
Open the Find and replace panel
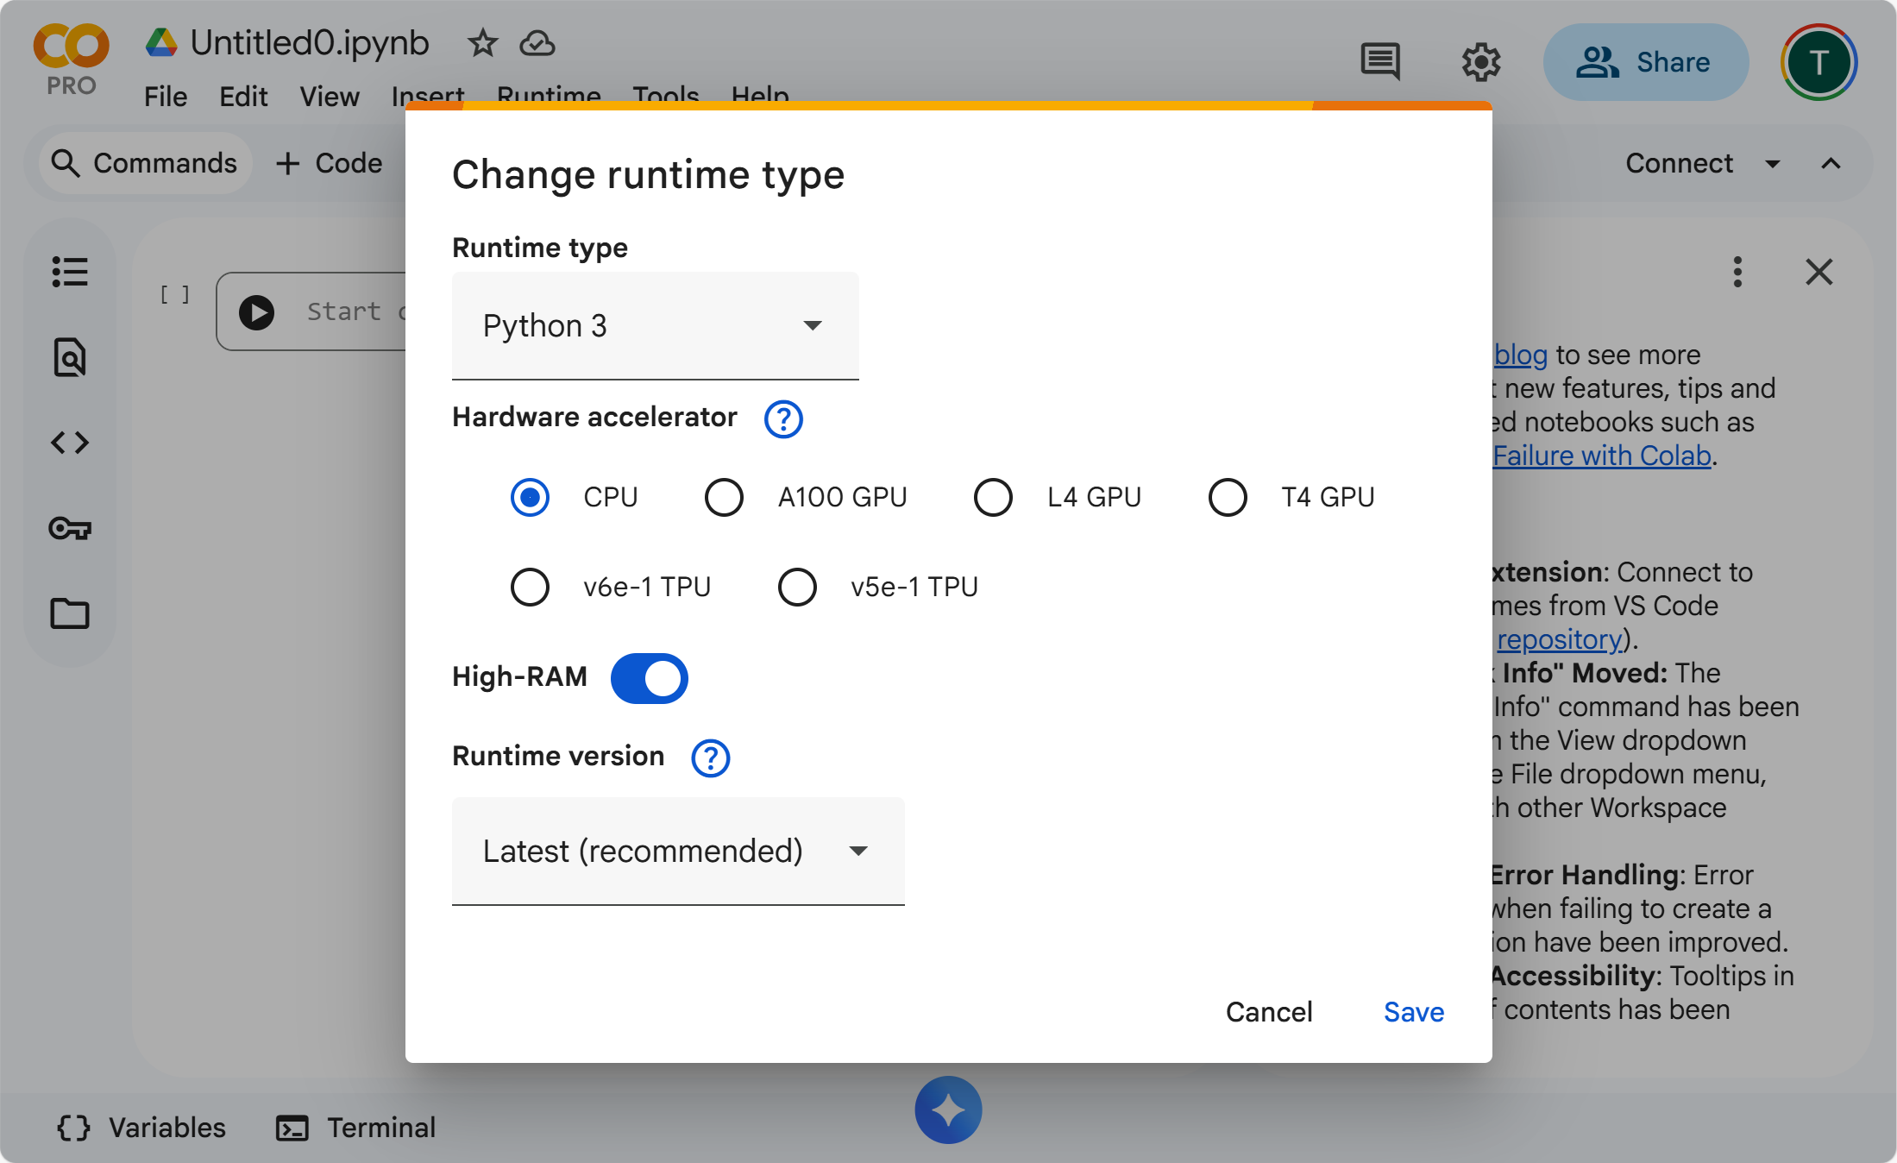(x=69, y=357)
